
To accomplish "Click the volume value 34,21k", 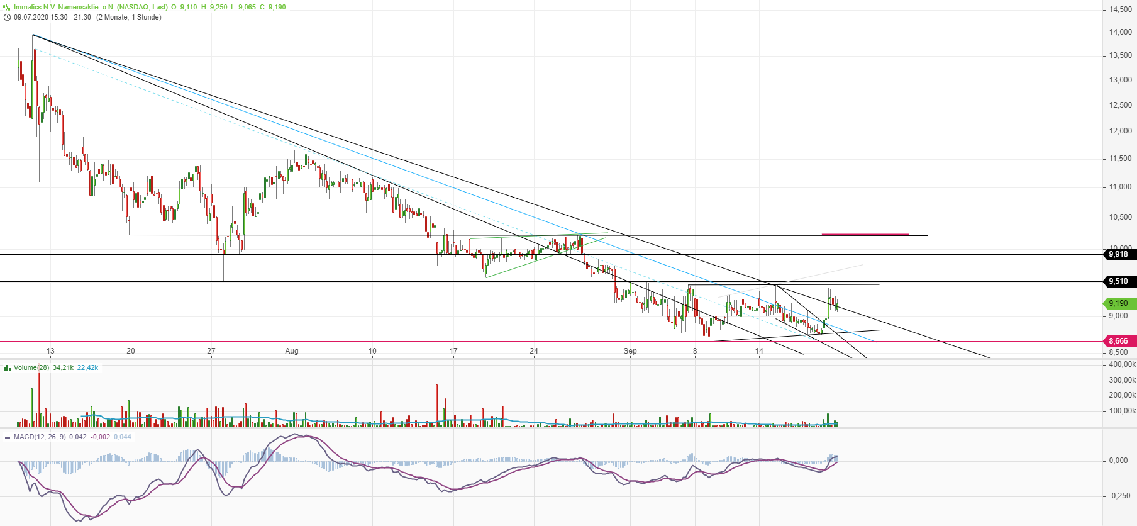I will pos(63,368).
